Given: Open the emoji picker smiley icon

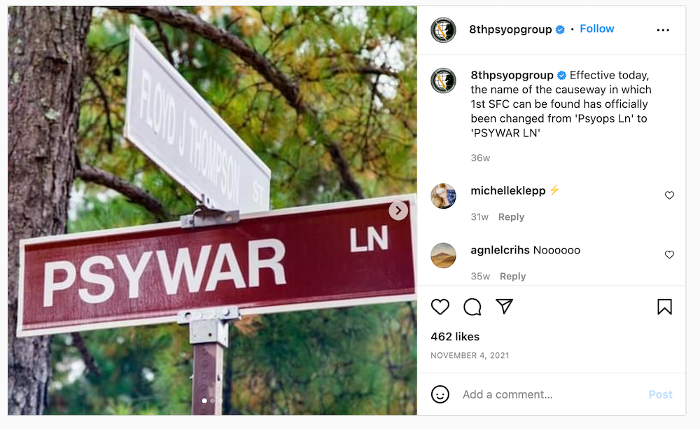Looking at the screenshot, I should pos(440,394).
